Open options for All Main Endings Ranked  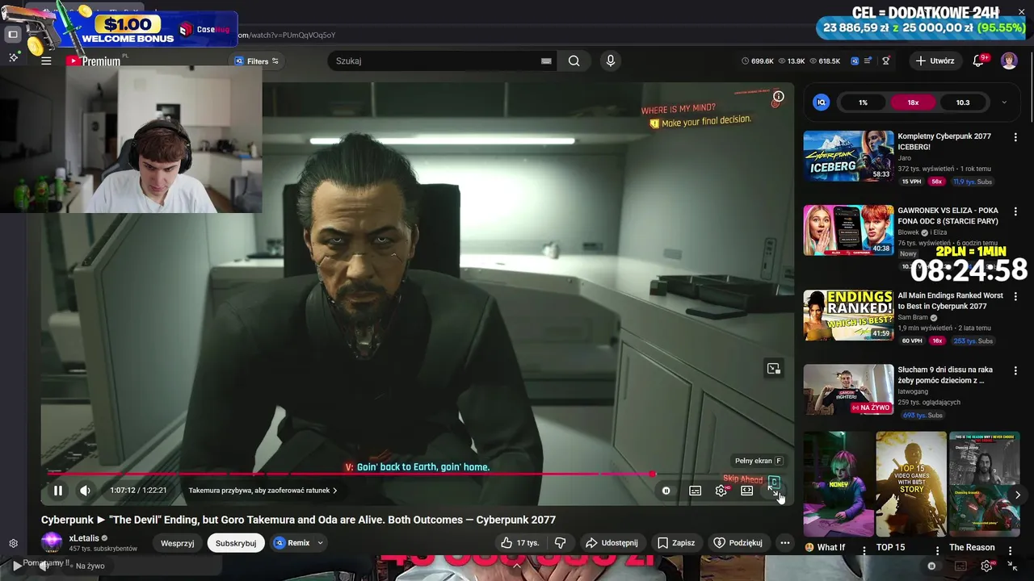1015,297
